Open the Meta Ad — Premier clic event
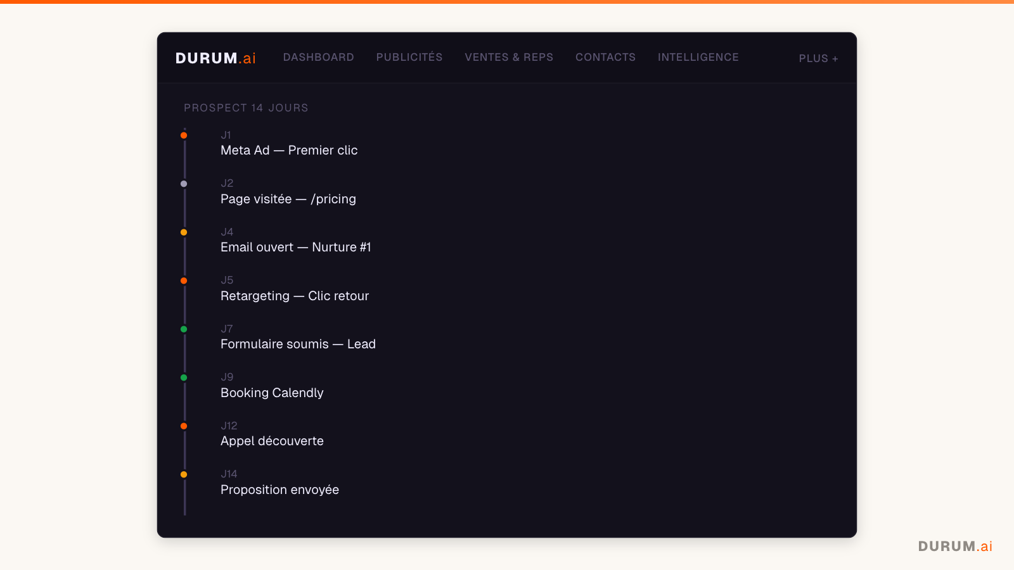The image size is (1014, 570). click(x=289, y=150)
